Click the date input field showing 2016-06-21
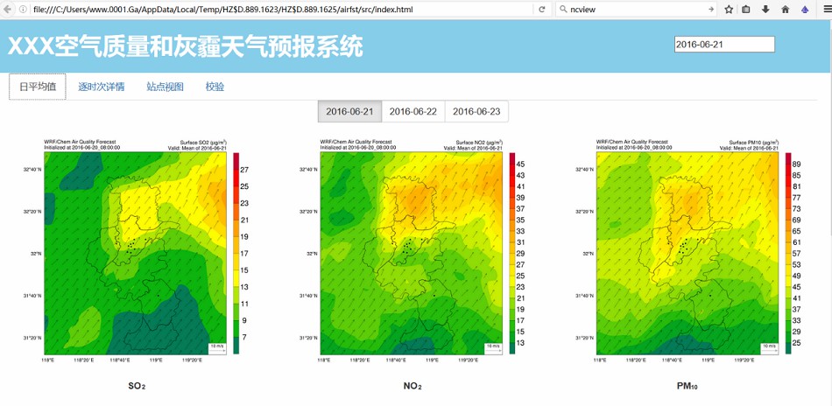 (724, 45)
